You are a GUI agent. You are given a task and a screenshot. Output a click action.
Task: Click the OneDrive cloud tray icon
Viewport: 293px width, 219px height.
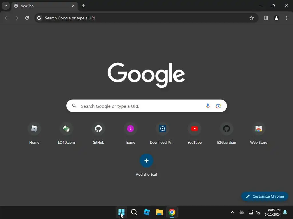(242, 212)
